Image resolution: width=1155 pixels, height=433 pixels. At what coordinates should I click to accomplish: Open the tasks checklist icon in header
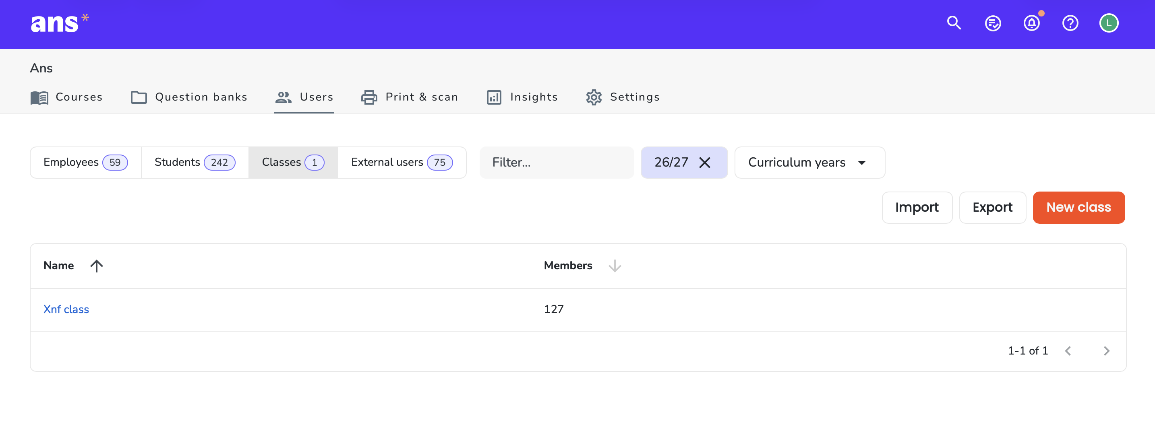[x=993, y=23]
